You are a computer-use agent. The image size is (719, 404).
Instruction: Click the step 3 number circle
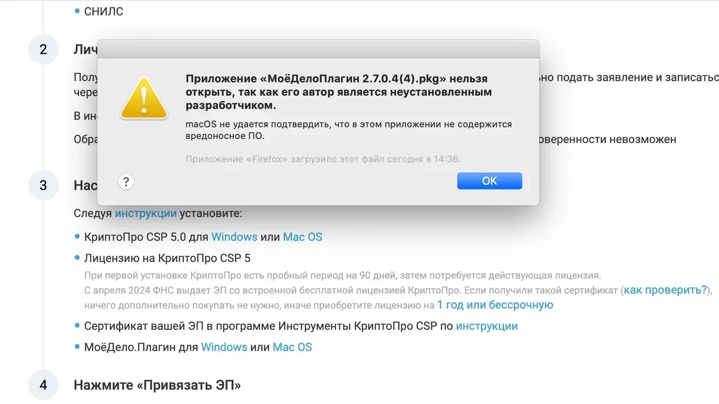click(43, 185)
